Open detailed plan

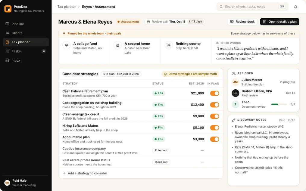[x=280, y=22]
